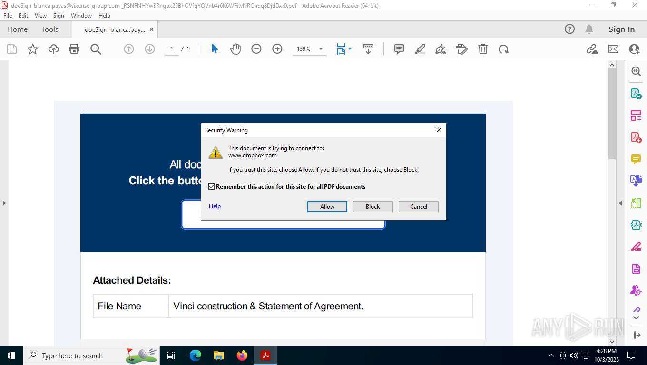Show hidden system tray icons chevron

coord(551,355)
